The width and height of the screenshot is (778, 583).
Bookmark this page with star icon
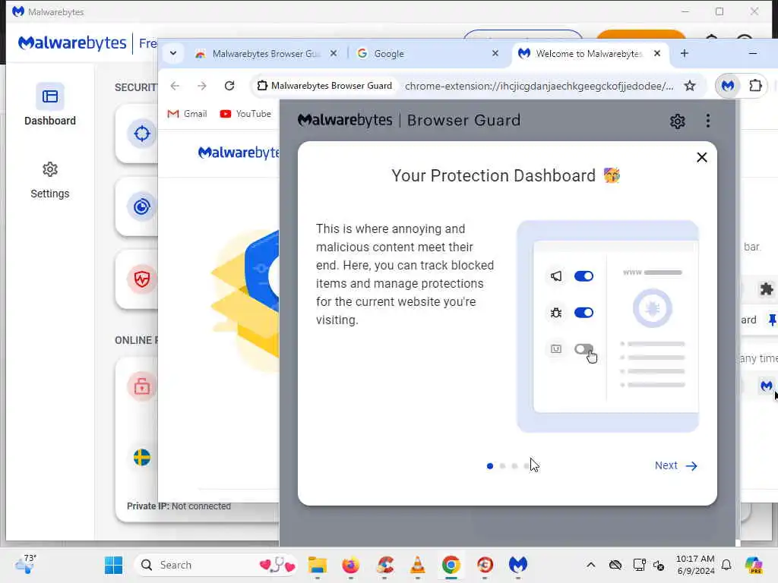[690, 86]
